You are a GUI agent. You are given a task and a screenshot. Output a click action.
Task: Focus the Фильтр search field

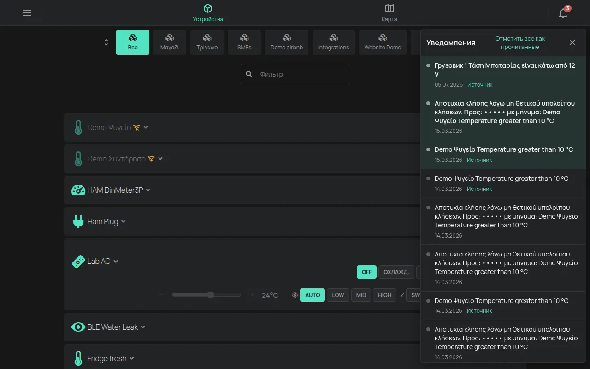tap(295, 74)
